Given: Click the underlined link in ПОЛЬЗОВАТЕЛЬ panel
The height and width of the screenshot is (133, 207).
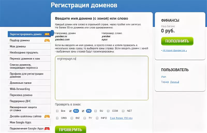Looking at the screenshot, I should 174,82.
